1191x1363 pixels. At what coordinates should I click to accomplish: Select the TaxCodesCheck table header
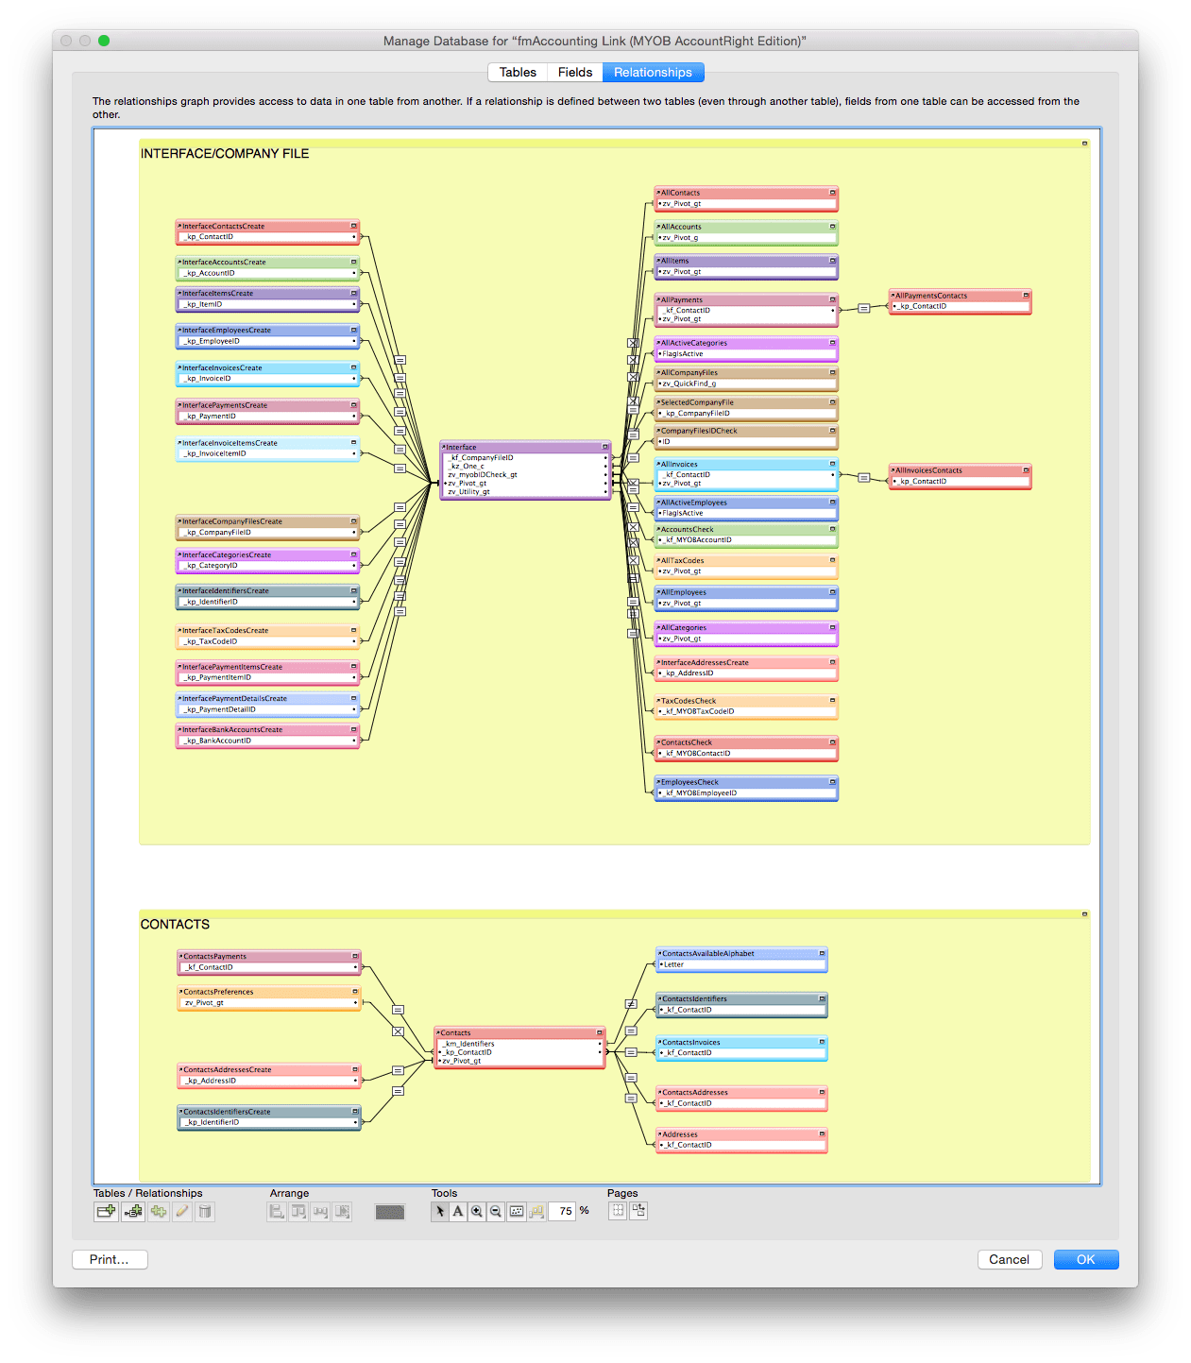[745, 701]
